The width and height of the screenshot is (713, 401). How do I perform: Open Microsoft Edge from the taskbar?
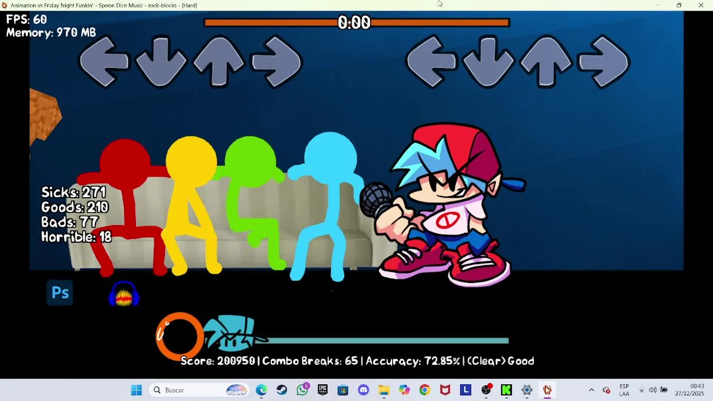coord(261,390)
